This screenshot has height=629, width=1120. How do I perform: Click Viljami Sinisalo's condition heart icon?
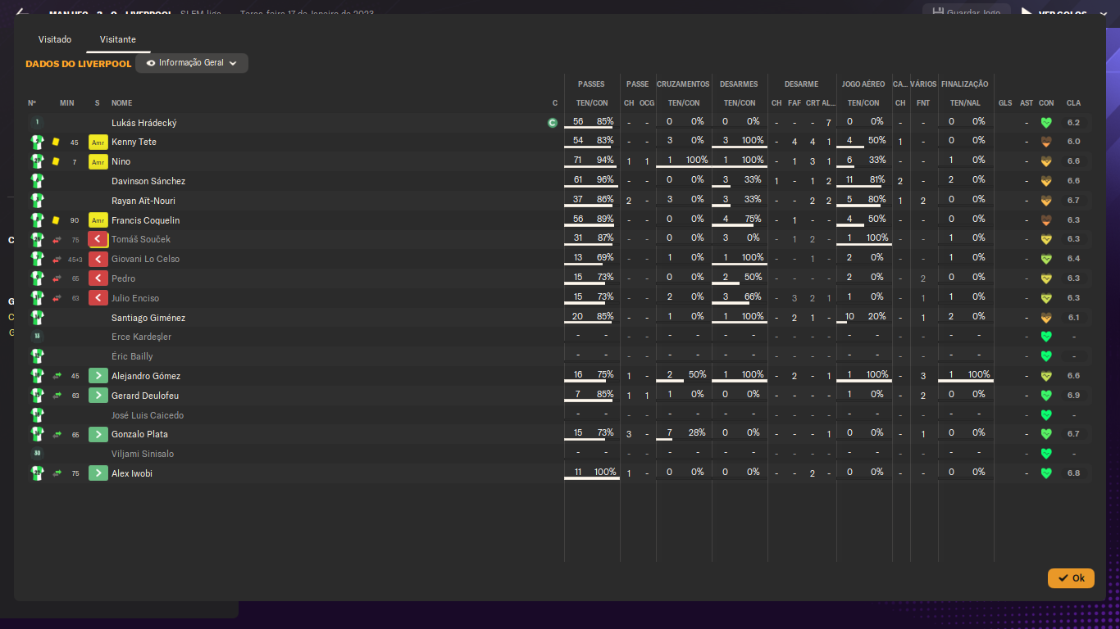(x=1046, y=454)
